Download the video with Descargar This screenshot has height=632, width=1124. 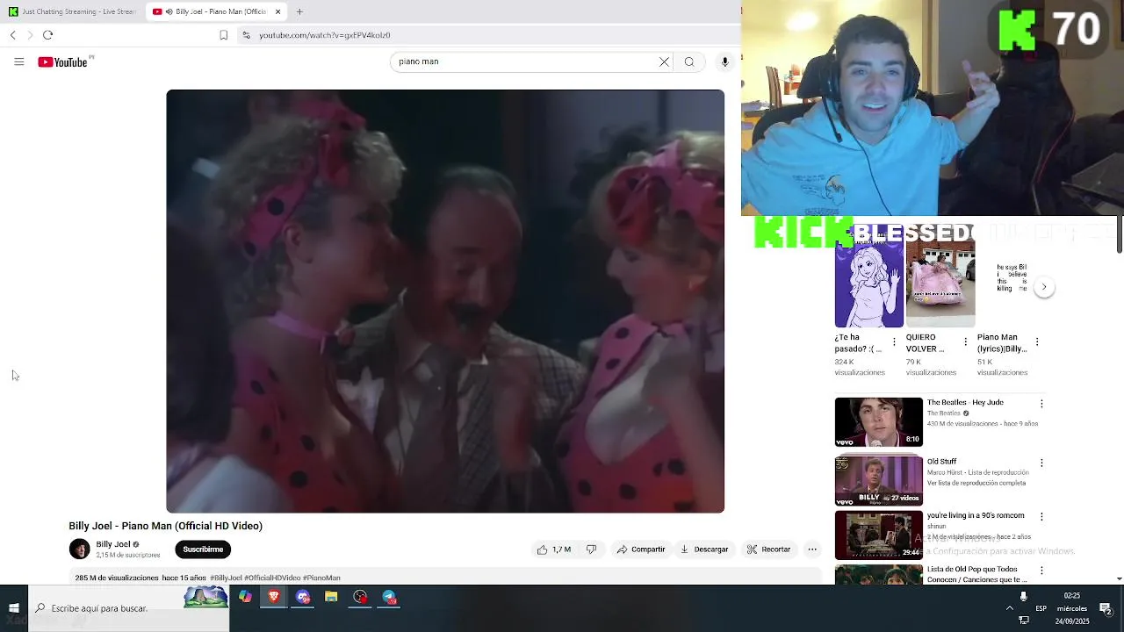[x=704, y=549]
